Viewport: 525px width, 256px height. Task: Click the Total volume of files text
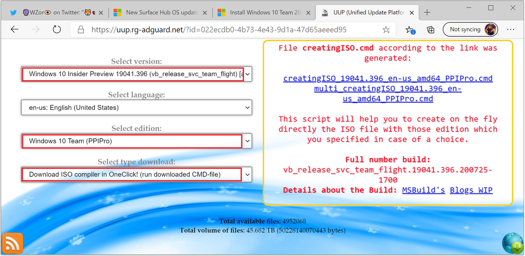click(262, 230)
